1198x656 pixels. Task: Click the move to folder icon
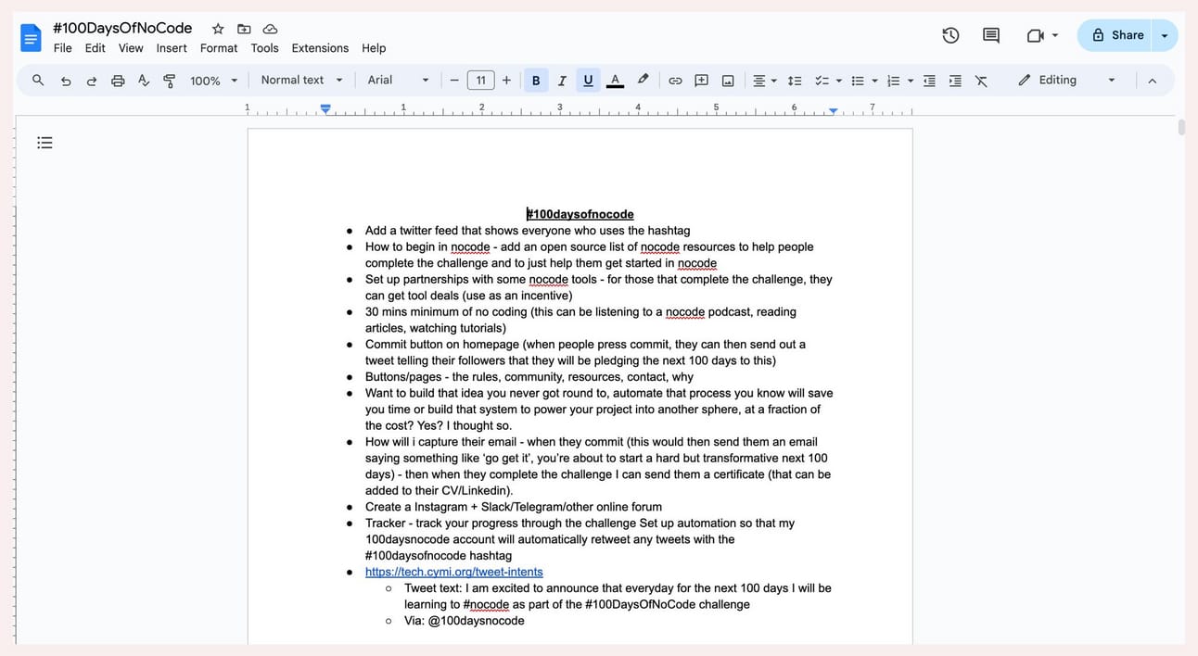tap(244, 29)
